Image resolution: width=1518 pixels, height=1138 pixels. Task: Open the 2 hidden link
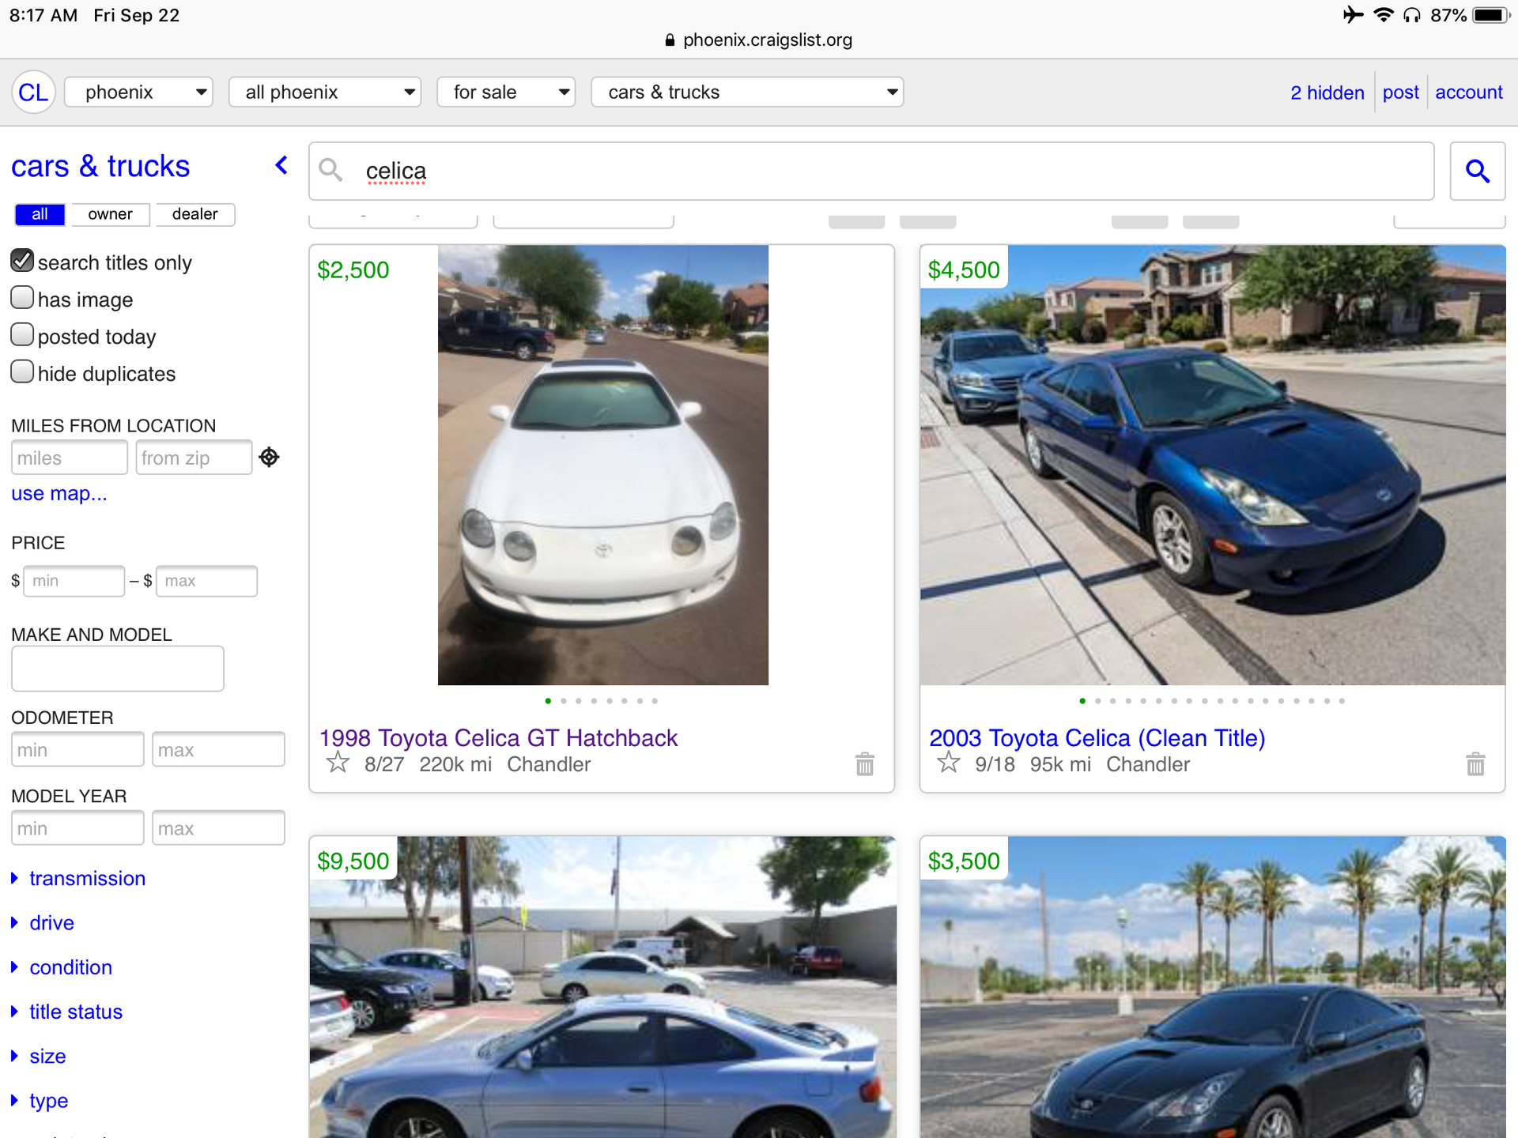(x=1327, y=92)
